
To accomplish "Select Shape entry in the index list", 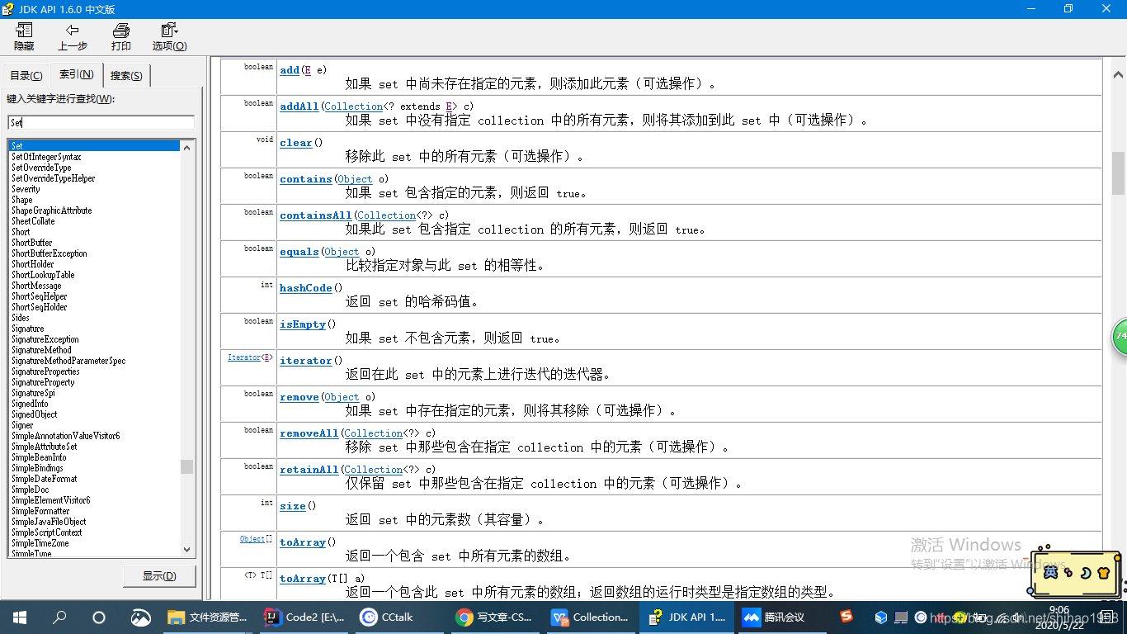I will point(21,199).
